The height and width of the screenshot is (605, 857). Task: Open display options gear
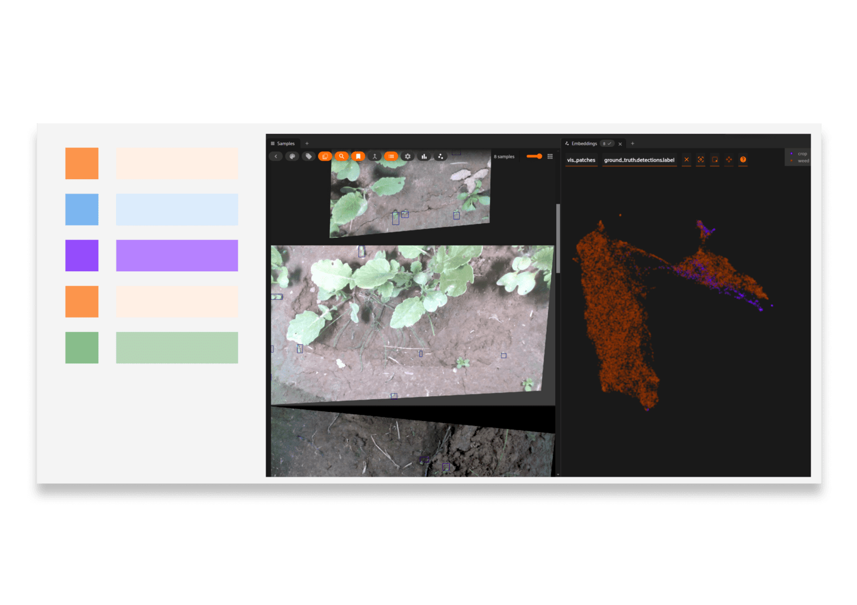click(408, 156)
